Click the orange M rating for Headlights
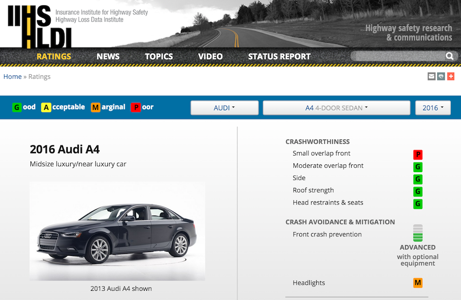 [x=418, y=283]
